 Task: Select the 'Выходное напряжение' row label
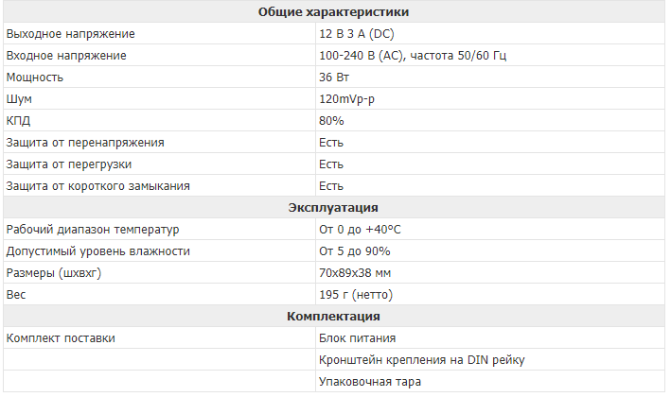pyautogui.click(x=71, y=34)
